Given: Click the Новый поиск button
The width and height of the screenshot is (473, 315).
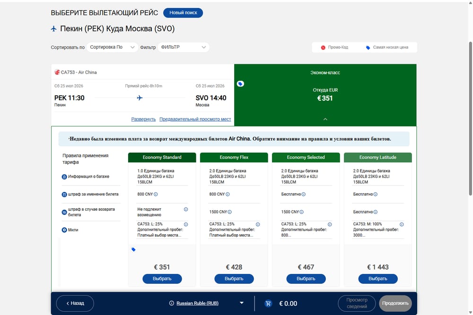Looking at the screenshot, I should click(x=183, y=13).
